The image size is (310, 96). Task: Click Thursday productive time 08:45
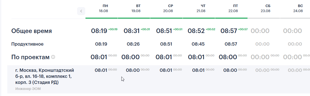[198, 44]
